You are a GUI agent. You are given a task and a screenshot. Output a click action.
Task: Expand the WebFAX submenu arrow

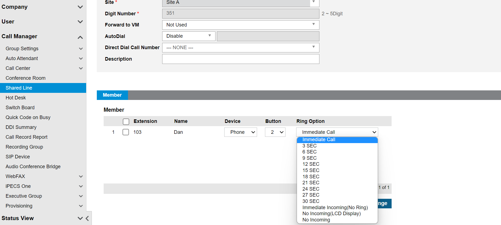pyautogui.click(x=81, y=176)
